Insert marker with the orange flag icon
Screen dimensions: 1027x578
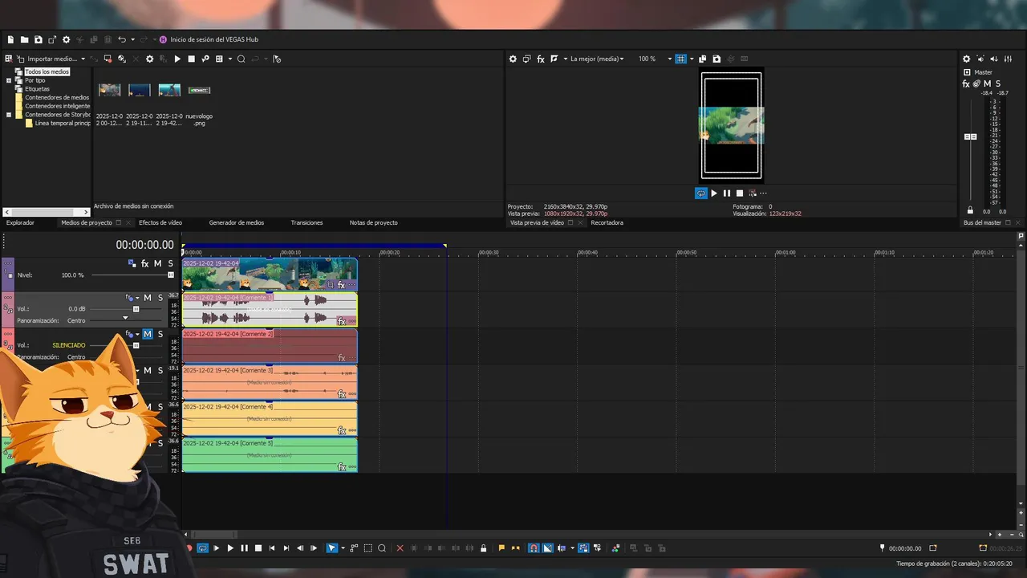501,548
